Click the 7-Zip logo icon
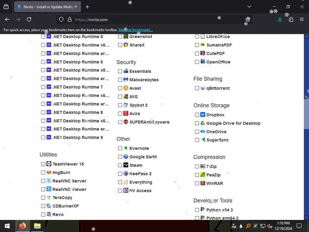 (203, 166)
